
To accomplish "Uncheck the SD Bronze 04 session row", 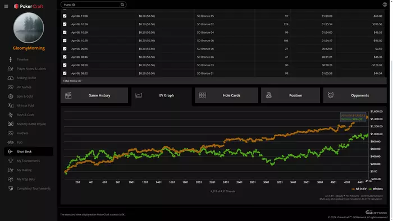I will click(65, 33).
